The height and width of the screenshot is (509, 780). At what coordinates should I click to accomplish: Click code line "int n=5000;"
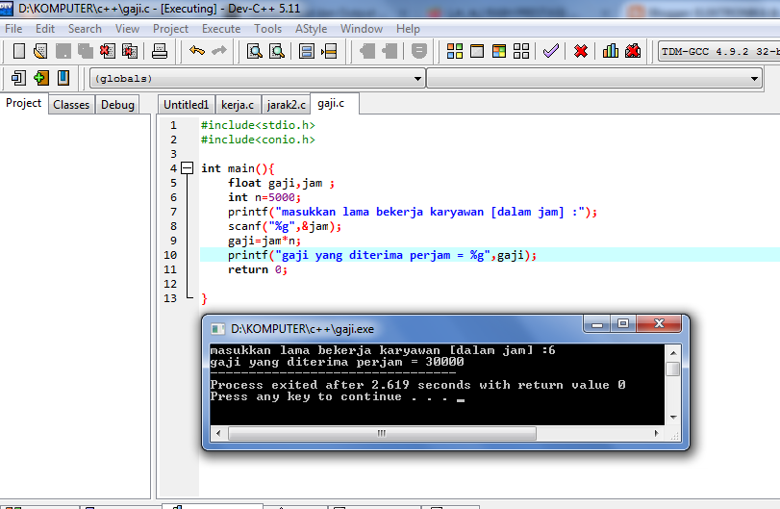click(264, 197)
